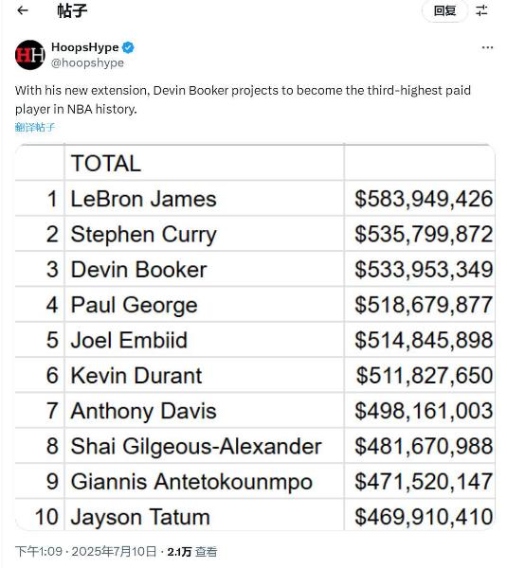Click the tweet text about Devin Booker
Image resolution: width=507 pixels, height=568 pixels.
click(x=243, y=99)
